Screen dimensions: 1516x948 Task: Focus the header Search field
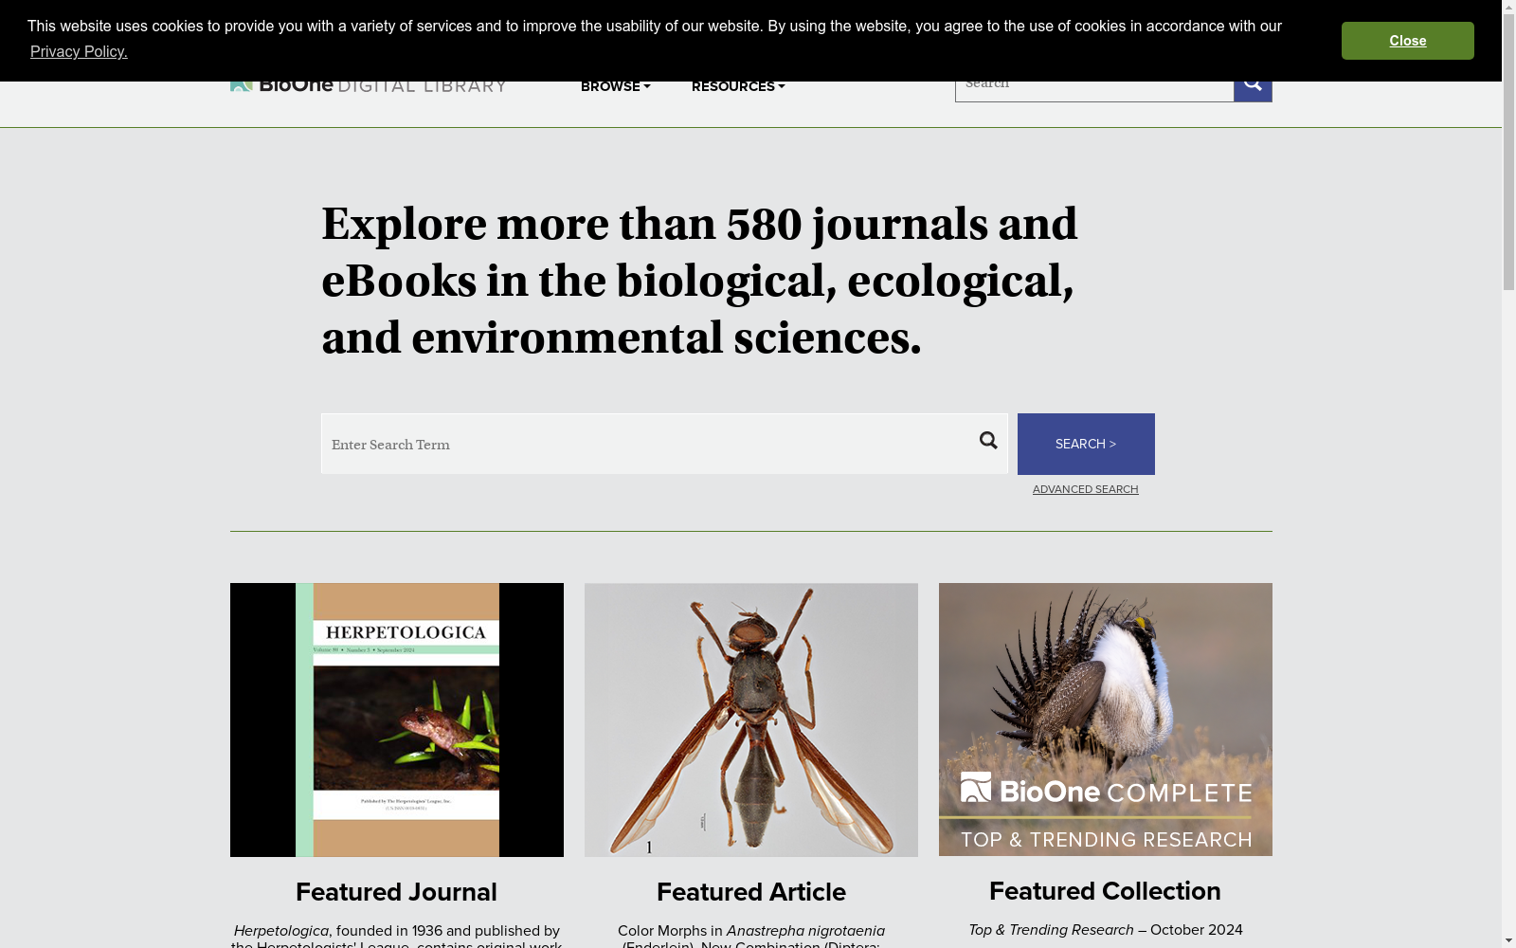1094,91
